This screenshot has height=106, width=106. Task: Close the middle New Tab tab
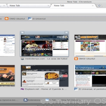coord(48,6)
